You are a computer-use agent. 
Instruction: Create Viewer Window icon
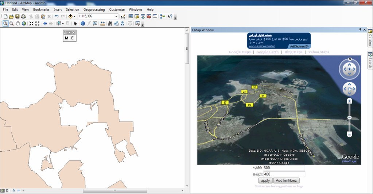pyautogui.click(x=137, y=24)
